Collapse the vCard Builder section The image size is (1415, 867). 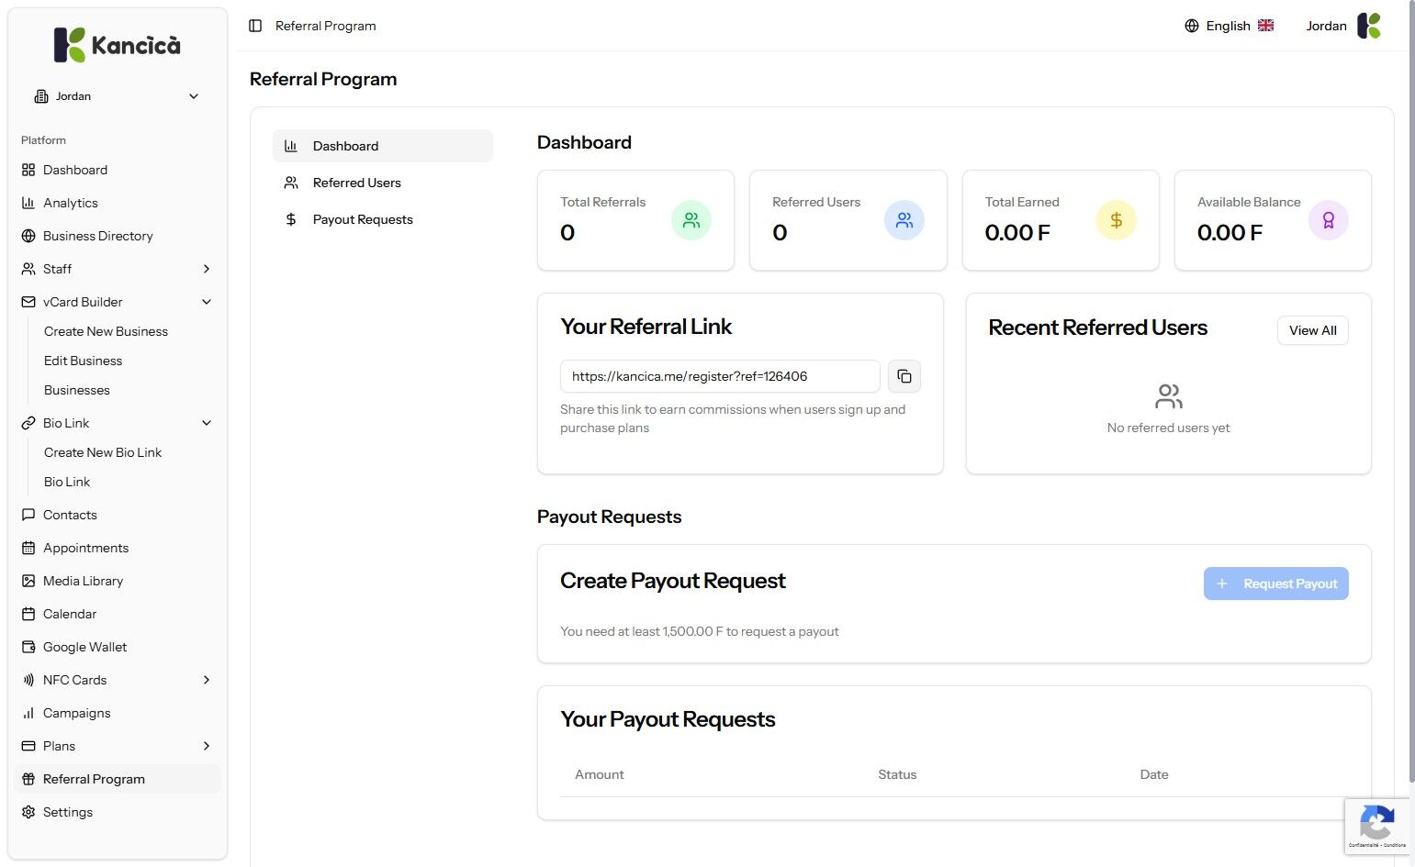207,302
